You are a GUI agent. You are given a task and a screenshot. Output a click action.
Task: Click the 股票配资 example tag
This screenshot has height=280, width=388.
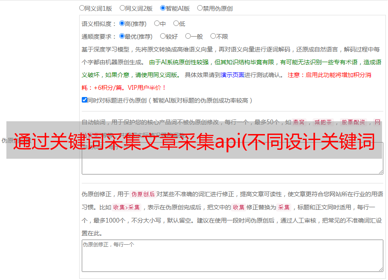pos(354,122)
